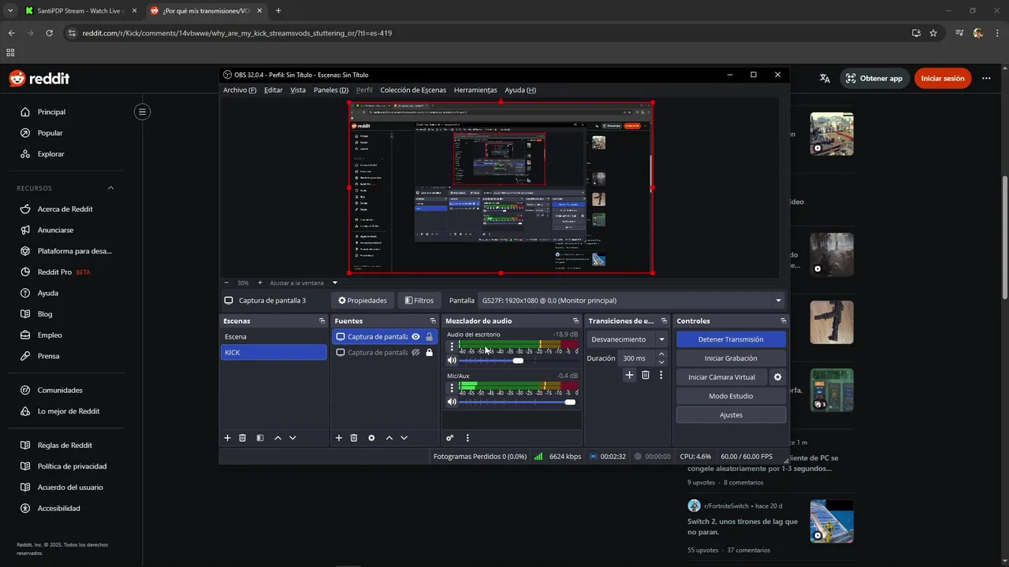Move scene up in Escenas panel
The height and width of the screenshot is (567, 1009).
277,438
